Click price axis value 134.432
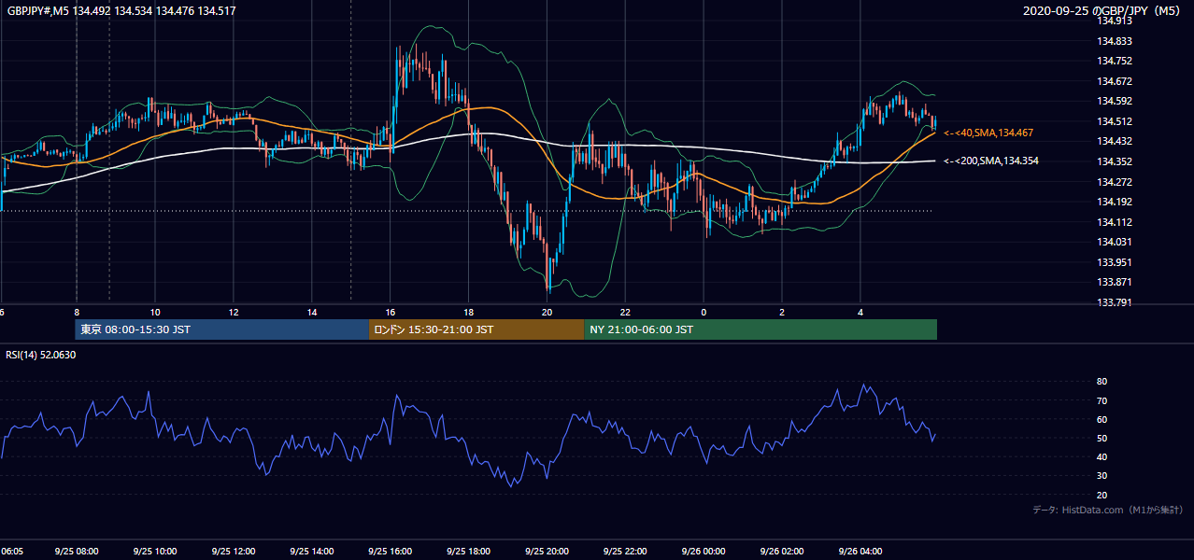 [1115, 141]
